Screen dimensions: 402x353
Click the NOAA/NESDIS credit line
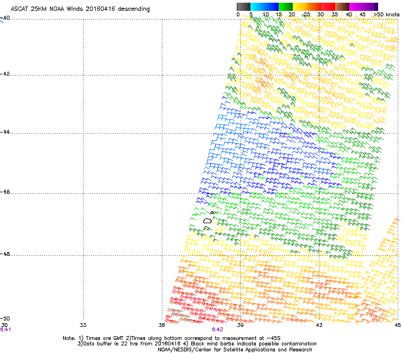pyautogui.click(x=235, y=350)
